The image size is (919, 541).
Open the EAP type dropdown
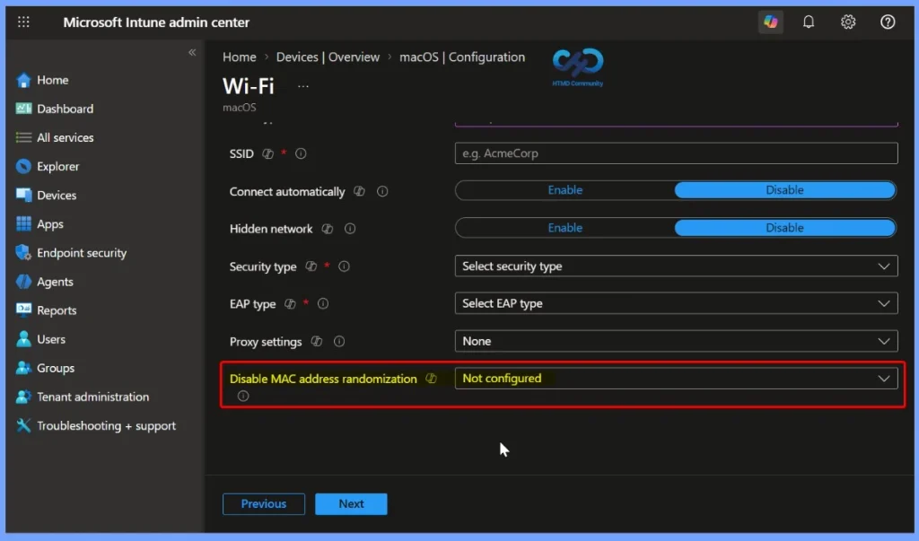point(676,303)
